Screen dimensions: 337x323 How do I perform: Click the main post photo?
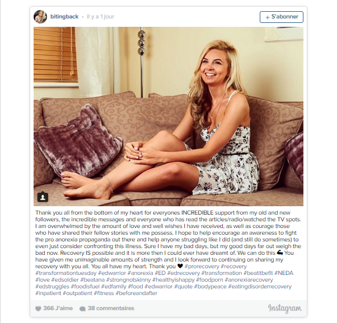pos(168,116)
